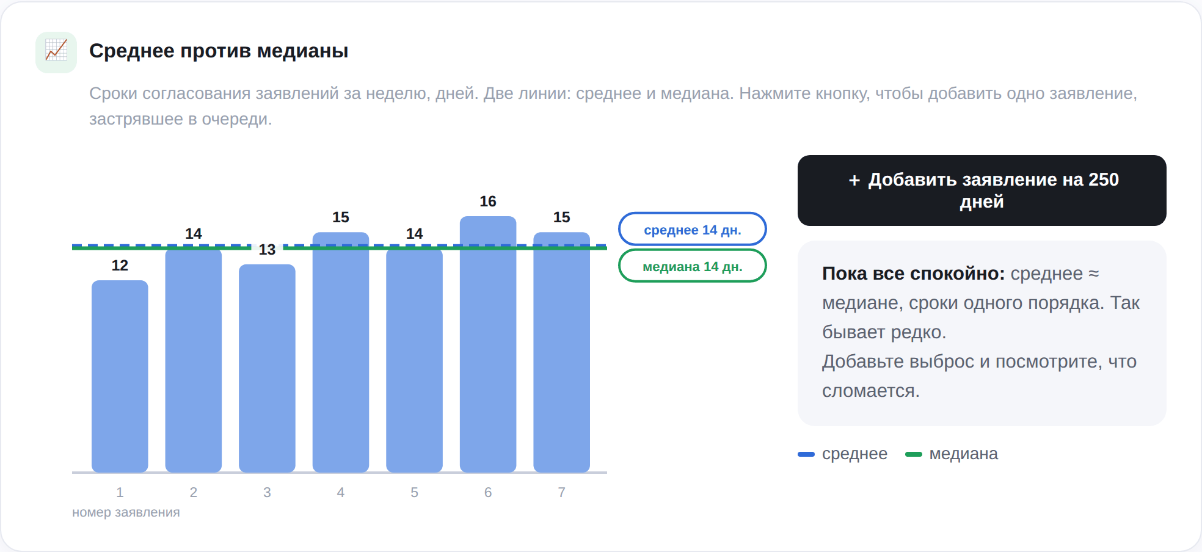1202x552 pixels.
Task: Select the bar for application 3
Action: pyautogui.click(x=267, y=368)
